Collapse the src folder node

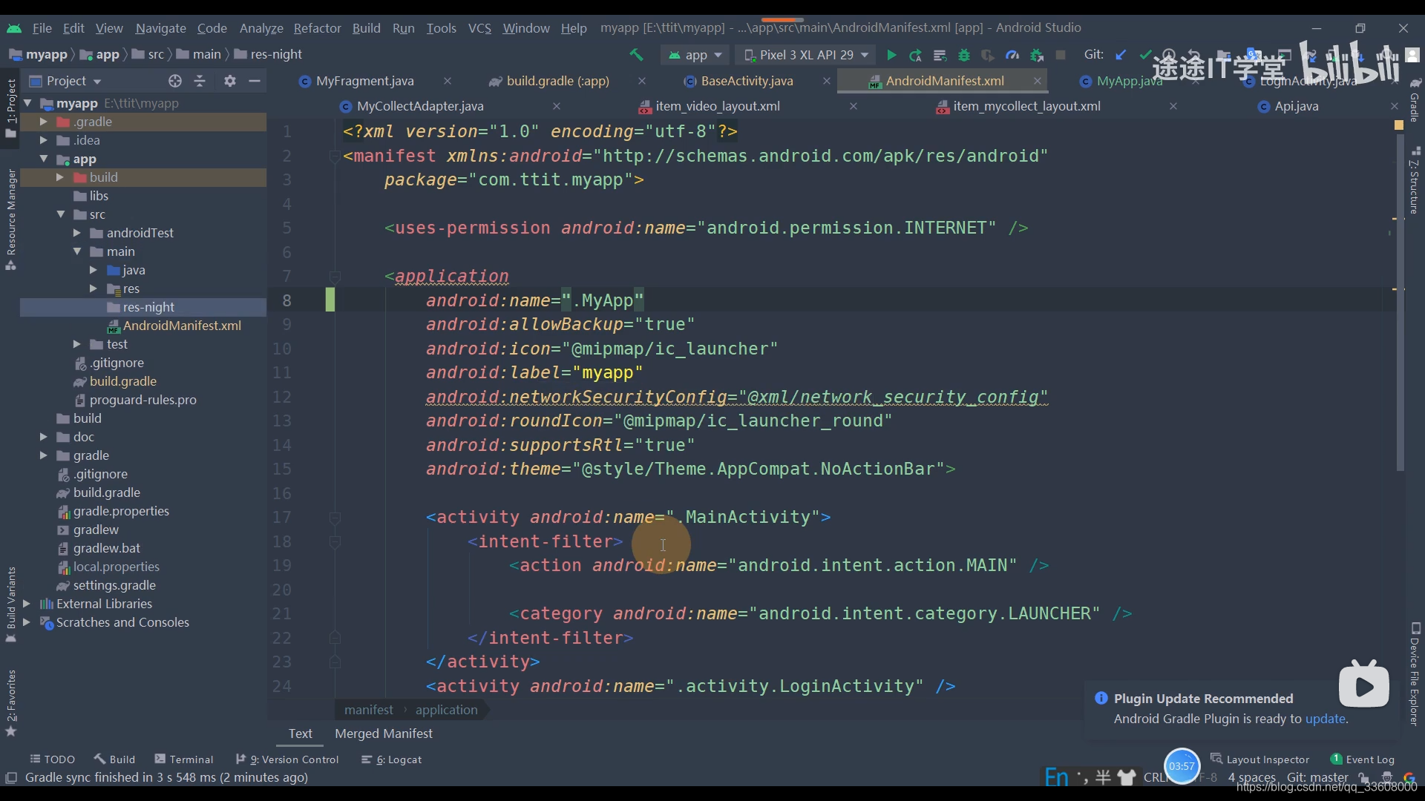(x=61, y=214)
